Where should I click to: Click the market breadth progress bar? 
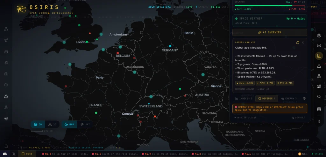pyautogui.click(x=270, y=6)
